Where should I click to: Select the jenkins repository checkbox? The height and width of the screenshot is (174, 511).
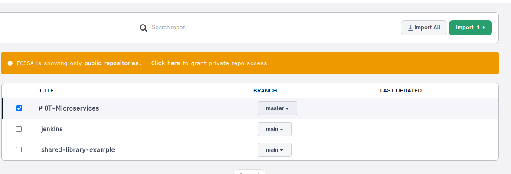point(19,129)
